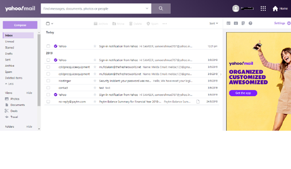
Task: Toggle the select-all messages checkbox
Action: coord(48,23)
